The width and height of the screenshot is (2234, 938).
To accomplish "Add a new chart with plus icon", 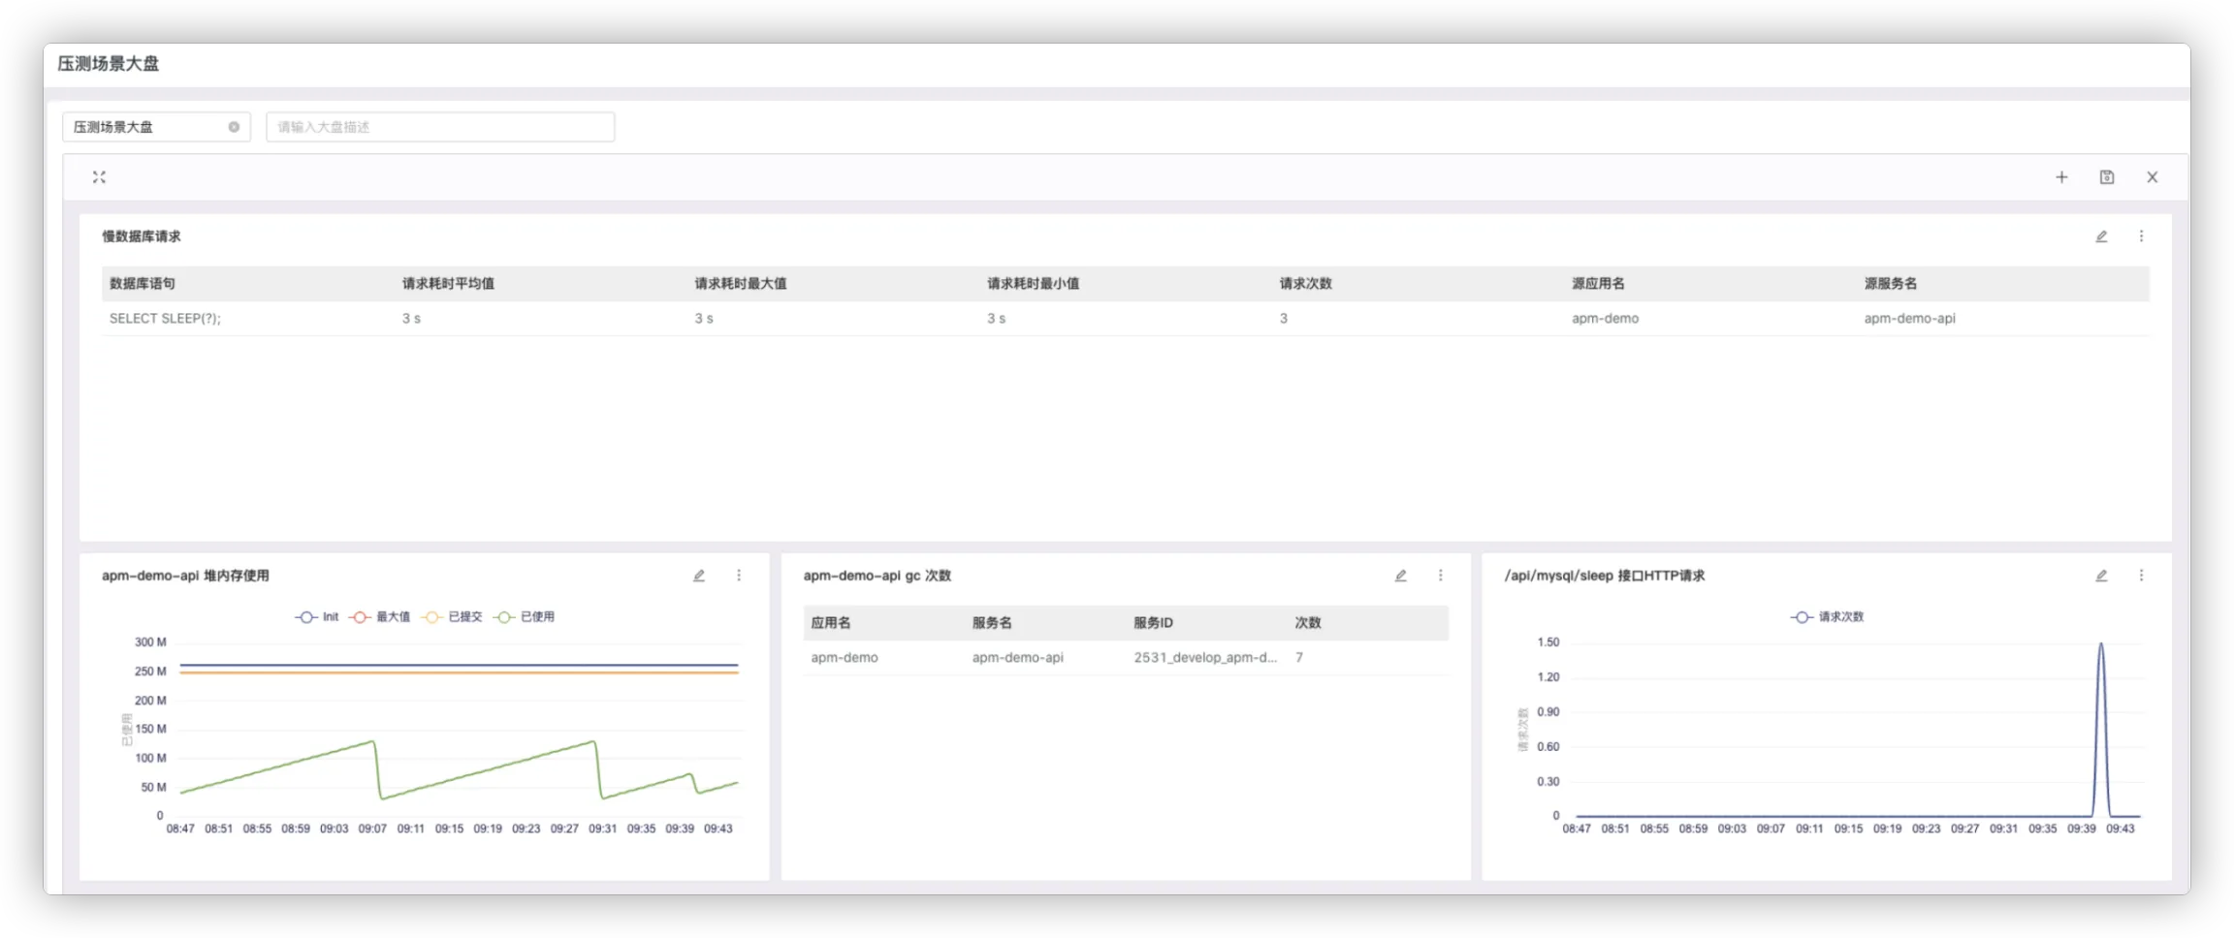I will [x=2061, y=177].
